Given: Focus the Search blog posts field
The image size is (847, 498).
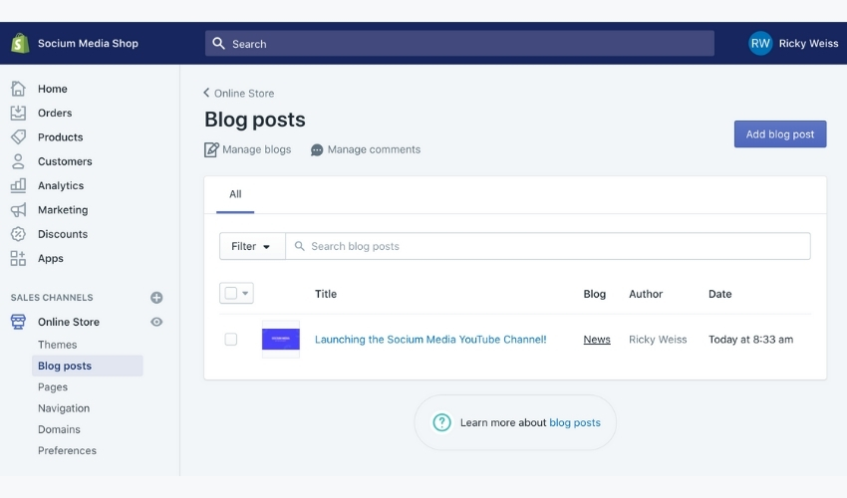Looking at the screenshot, I should click(x=548, y=246).
